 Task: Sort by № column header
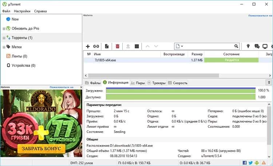tap(89, 54)
